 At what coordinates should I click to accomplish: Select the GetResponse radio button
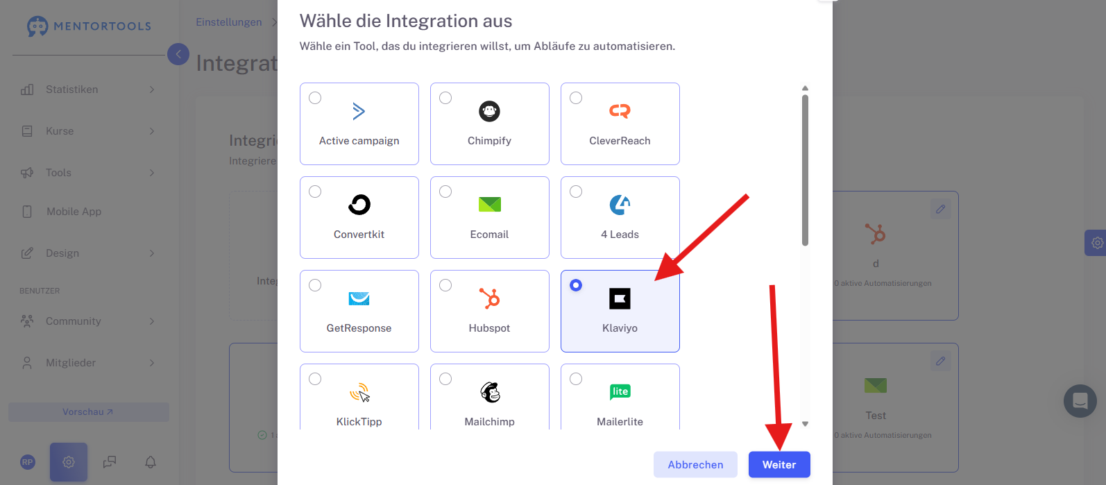click(x=315, y=285)
